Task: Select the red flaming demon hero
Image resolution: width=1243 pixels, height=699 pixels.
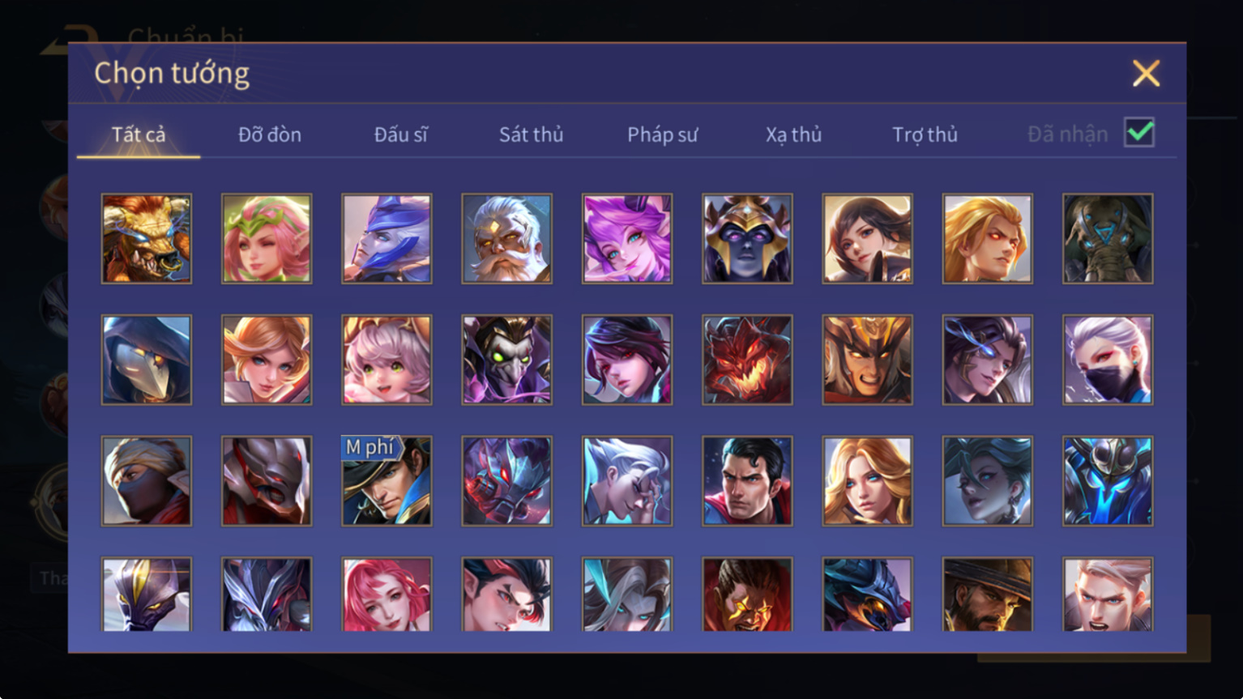Action: coord(747,360)
